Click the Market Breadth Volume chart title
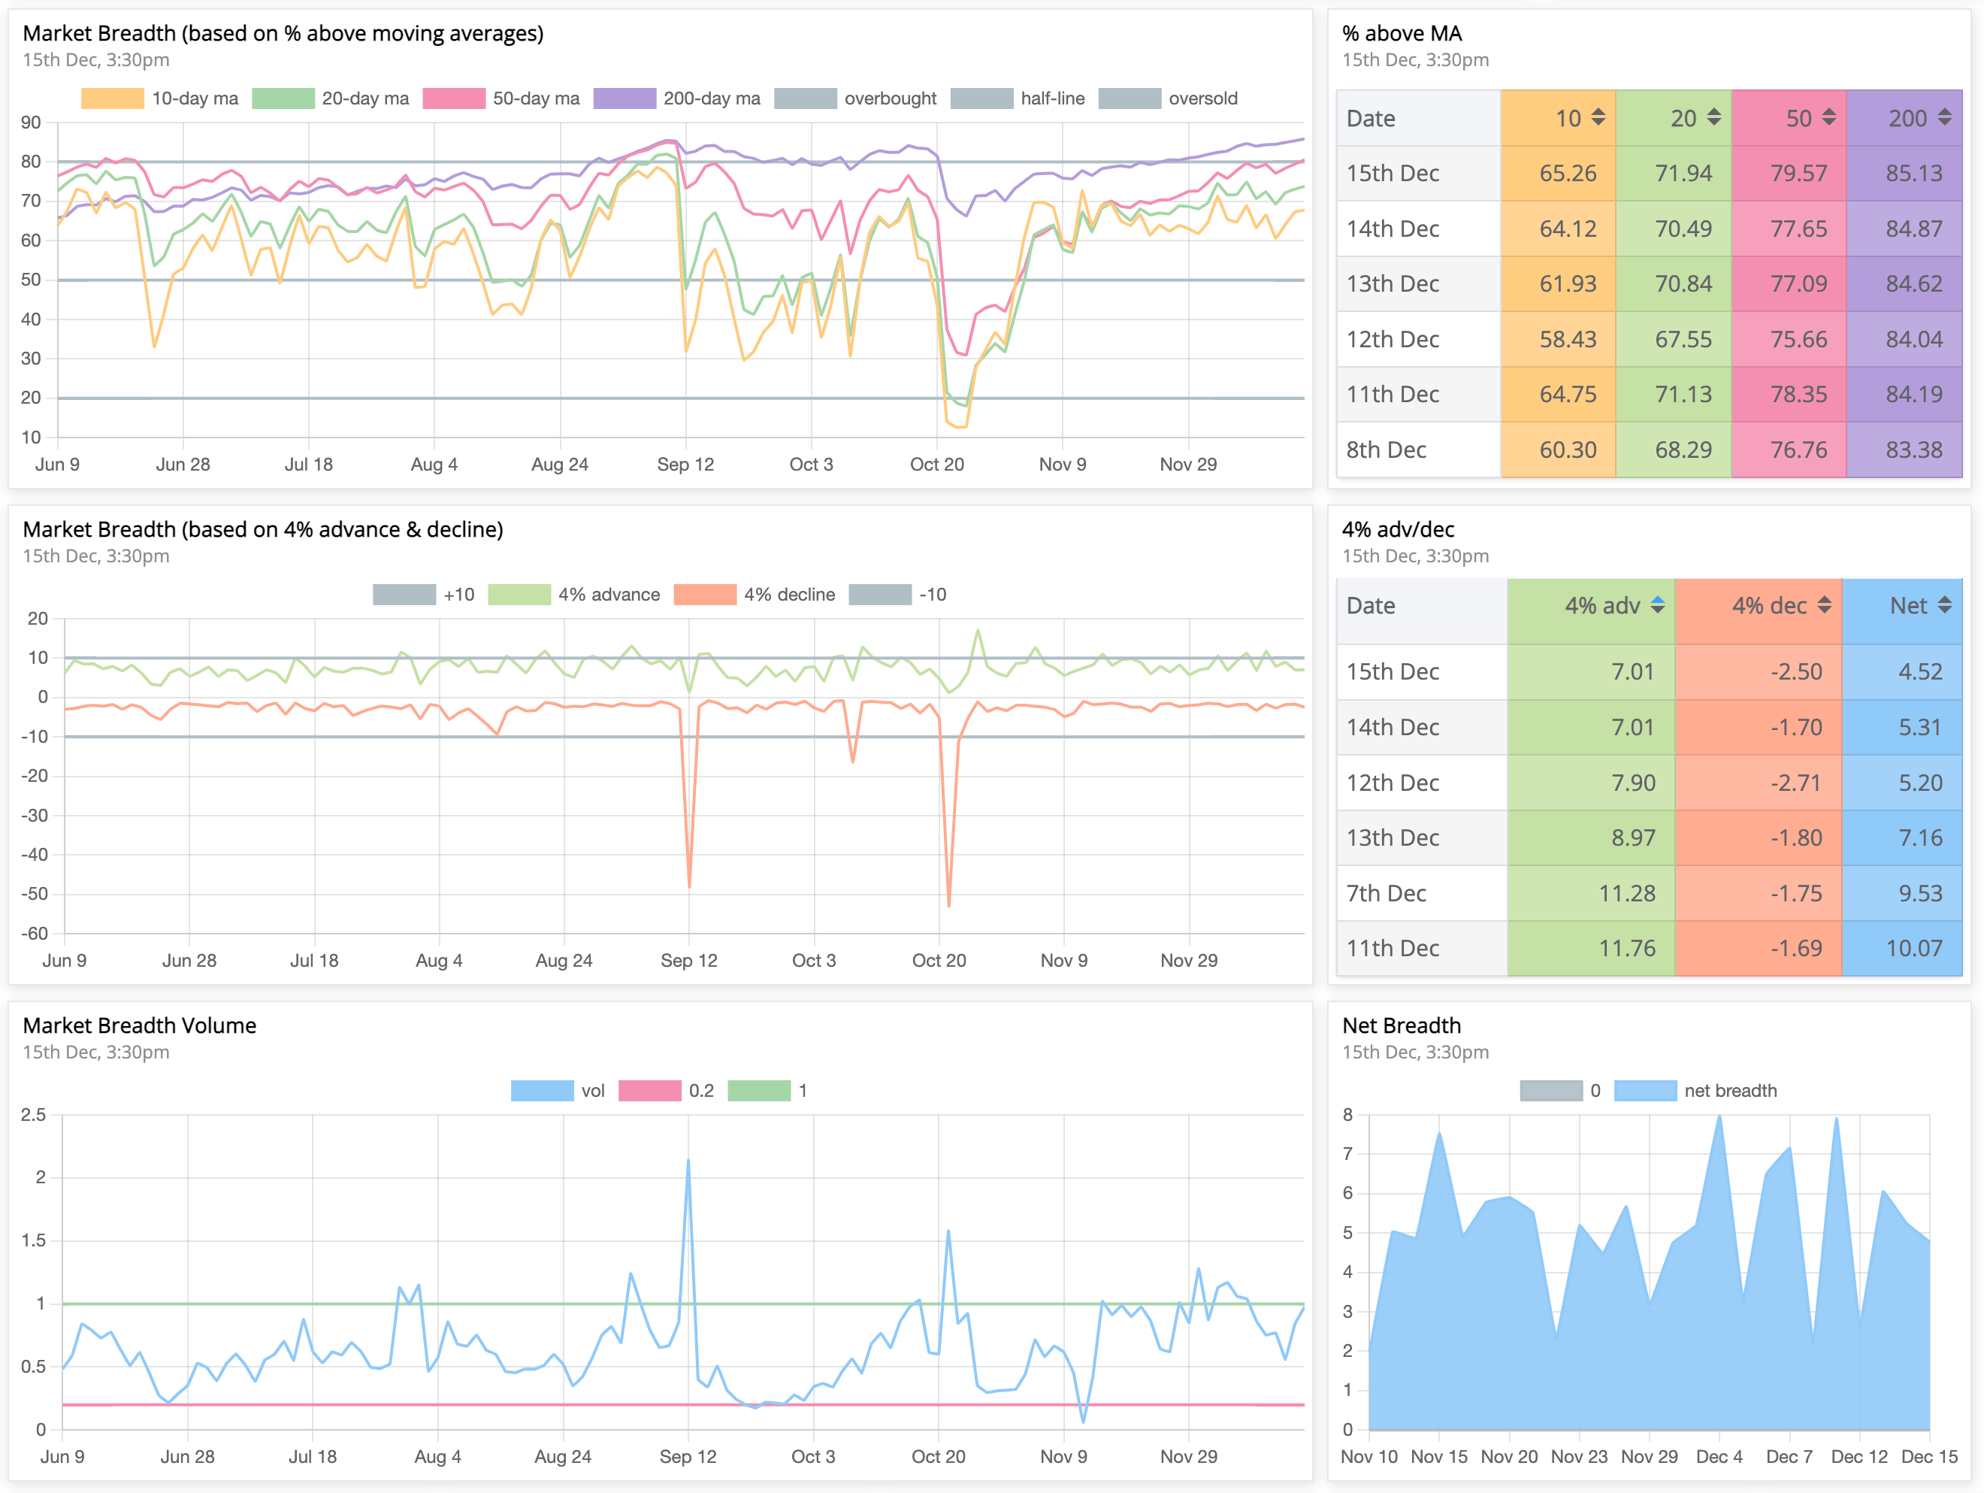The height and width of the screenshot is (1493, 1984). 139,1025
